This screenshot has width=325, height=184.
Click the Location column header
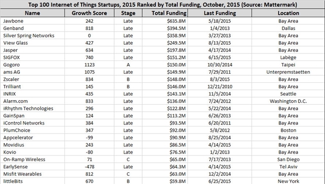point(288,13)
